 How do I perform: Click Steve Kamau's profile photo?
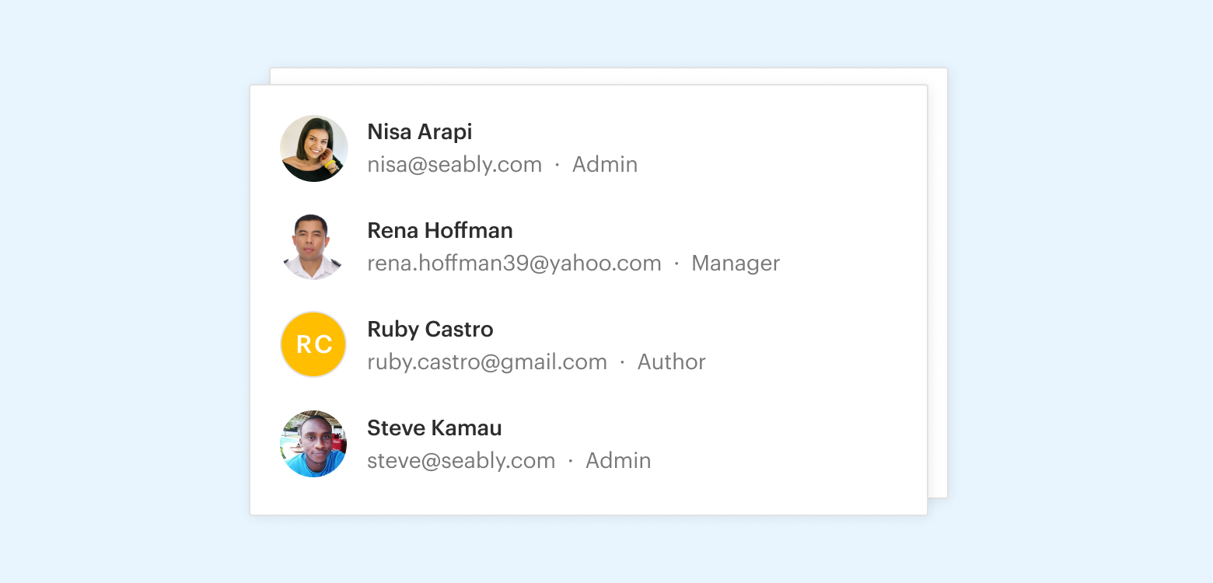[x=313, y=443]
